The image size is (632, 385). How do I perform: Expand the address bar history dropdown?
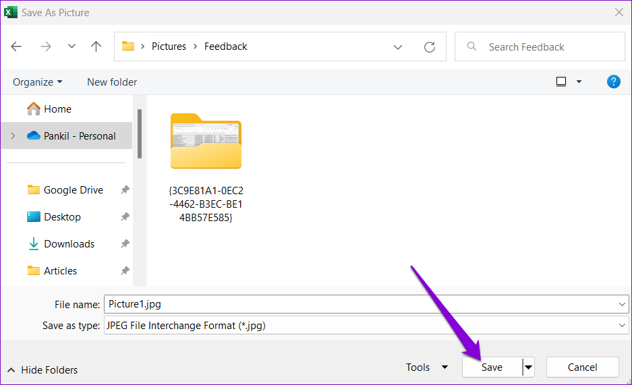[398, 47]
